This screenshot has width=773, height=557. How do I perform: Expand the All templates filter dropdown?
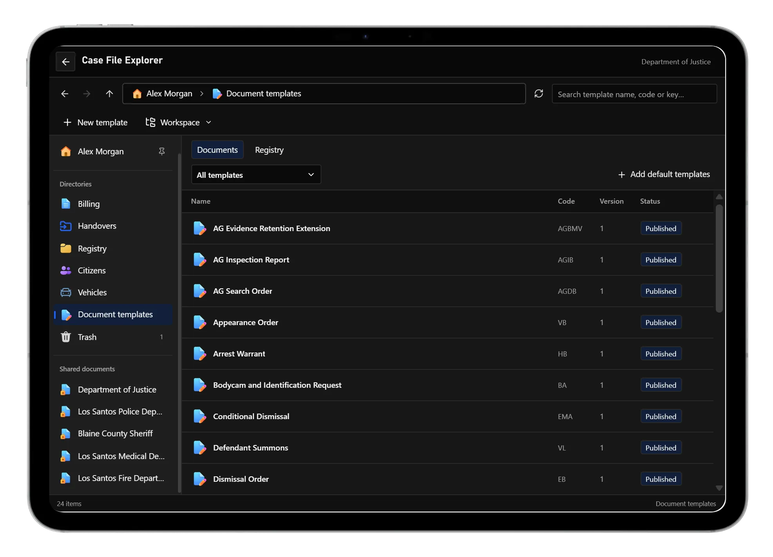(x=256, y=175)
